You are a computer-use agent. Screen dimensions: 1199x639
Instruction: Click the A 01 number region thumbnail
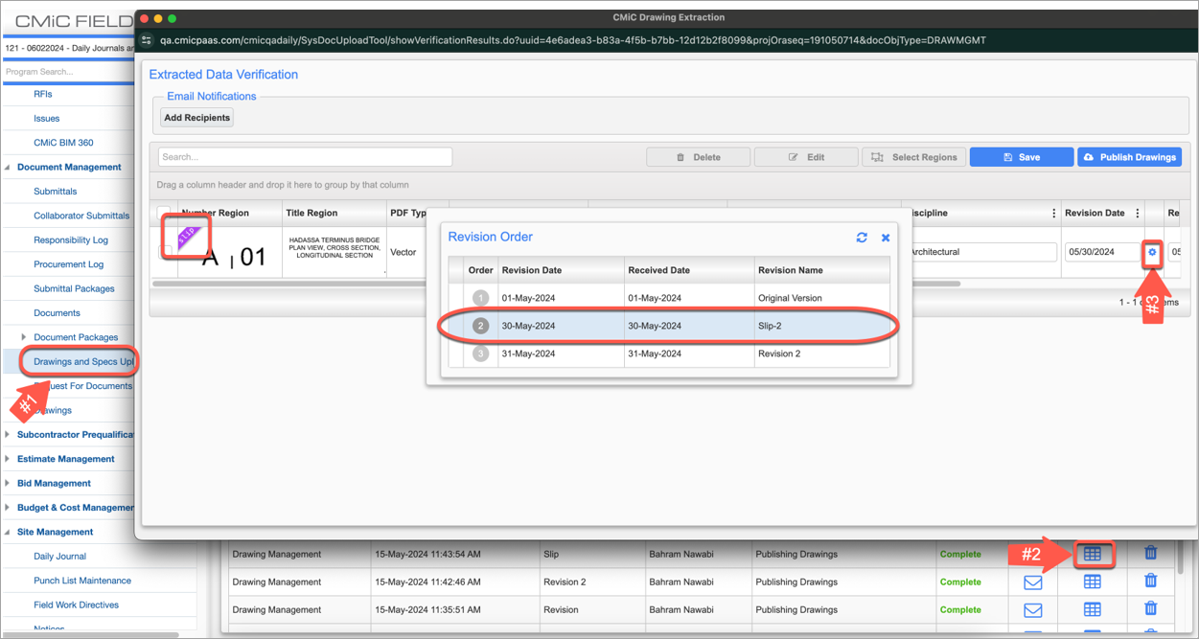[230, 253]
